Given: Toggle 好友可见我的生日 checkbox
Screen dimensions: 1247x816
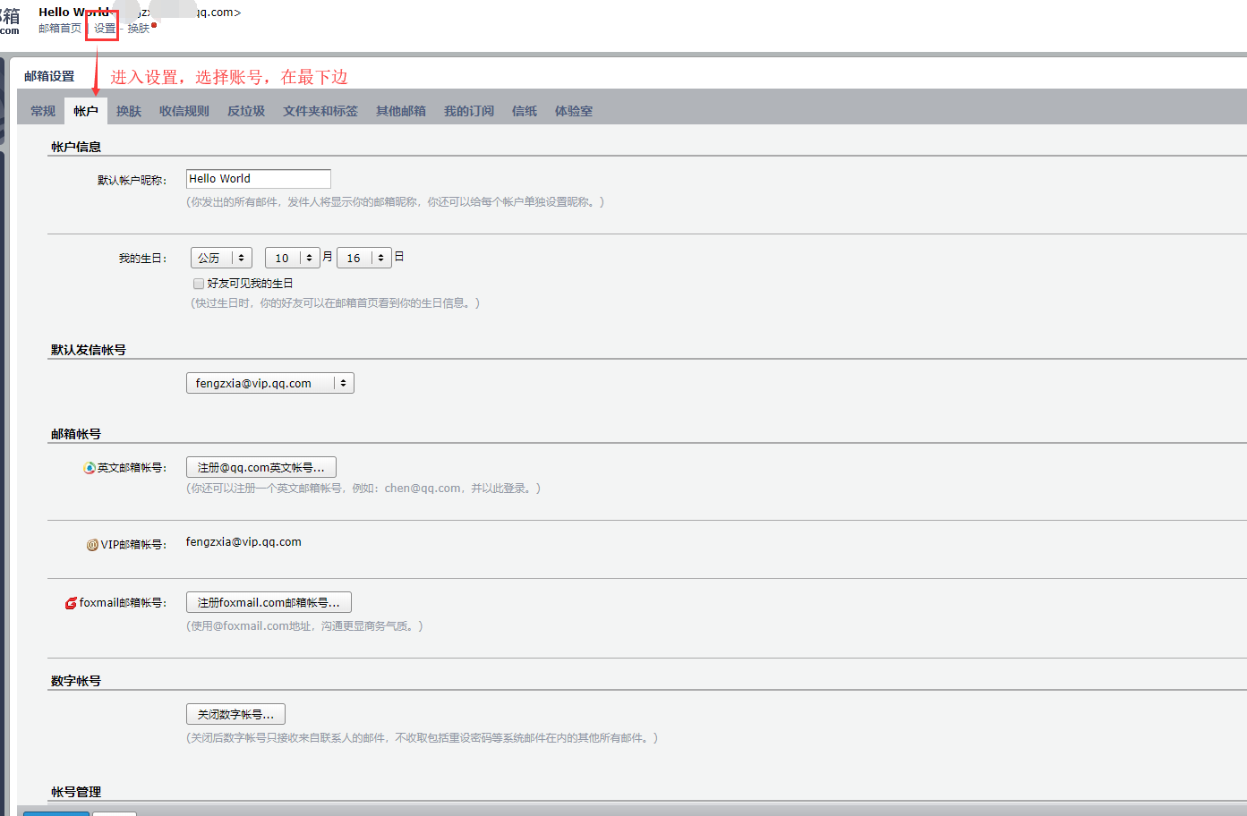Looking at the screenshot, I should [x=199, y=284].
